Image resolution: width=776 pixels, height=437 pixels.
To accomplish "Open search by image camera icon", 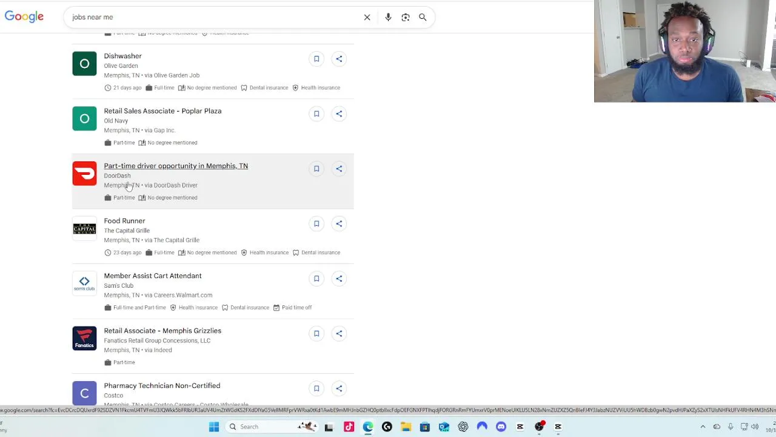I will (x=406, y=17).
